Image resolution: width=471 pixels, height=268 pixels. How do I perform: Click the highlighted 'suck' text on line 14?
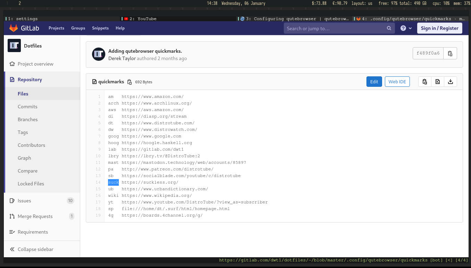coord(113,182)
